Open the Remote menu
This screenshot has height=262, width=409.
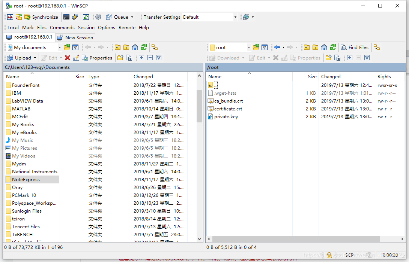[127, 28]
